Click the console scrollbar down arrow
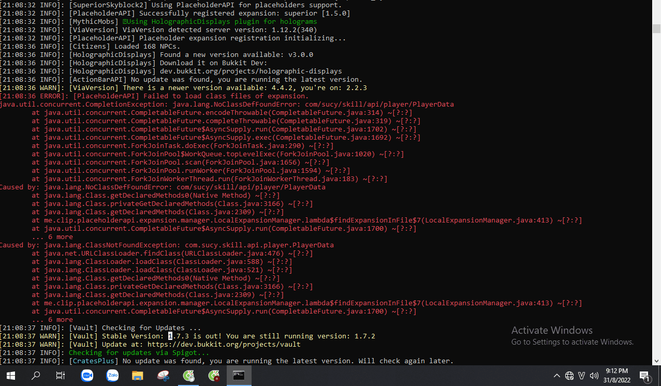Image resolution: width=661 pixels, height=386 pixels. (x=656, y=361)
